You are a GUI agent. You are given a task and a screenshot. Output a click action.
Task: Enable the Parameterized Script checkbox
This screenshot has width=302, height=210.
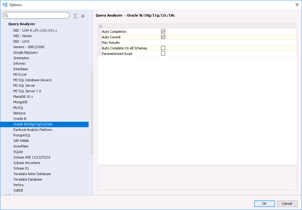point(163,54)
